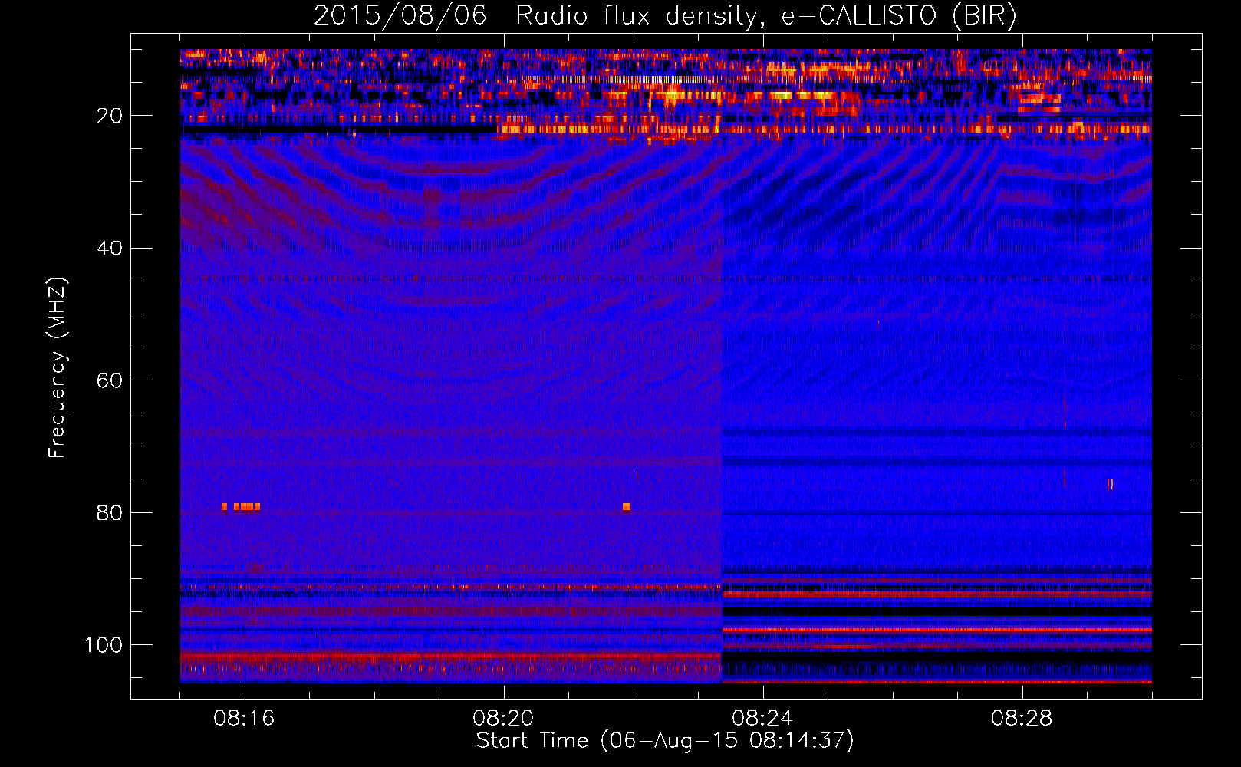1241x767 pixels.
Task: Click the 'Start Time (06-Aug-15 08:14:37)' x-axis label
Action: (665, 741)
